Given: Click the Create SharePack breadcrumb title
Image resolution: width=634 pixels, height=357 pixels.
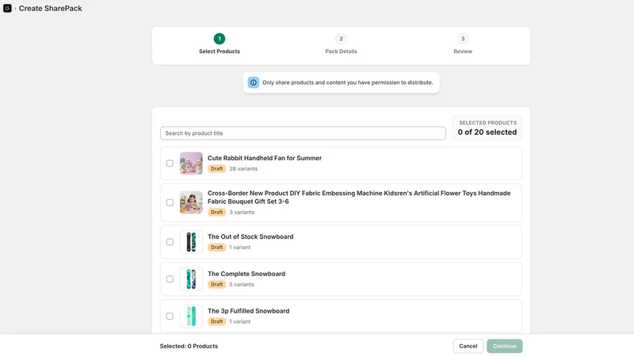Looking at the screenshot, I should [x=51, y=8].
